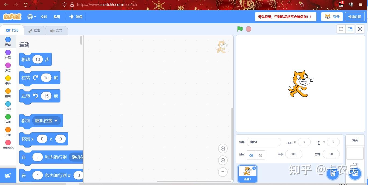Enter fullscreen stage mode
This screenshot has height=185, width=368.
pos(360,29)
